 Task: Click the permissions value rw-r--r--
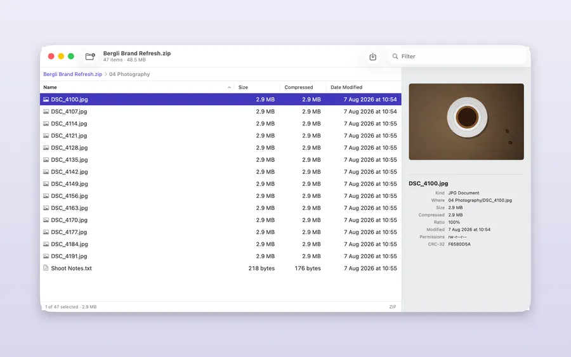[457, 237]
